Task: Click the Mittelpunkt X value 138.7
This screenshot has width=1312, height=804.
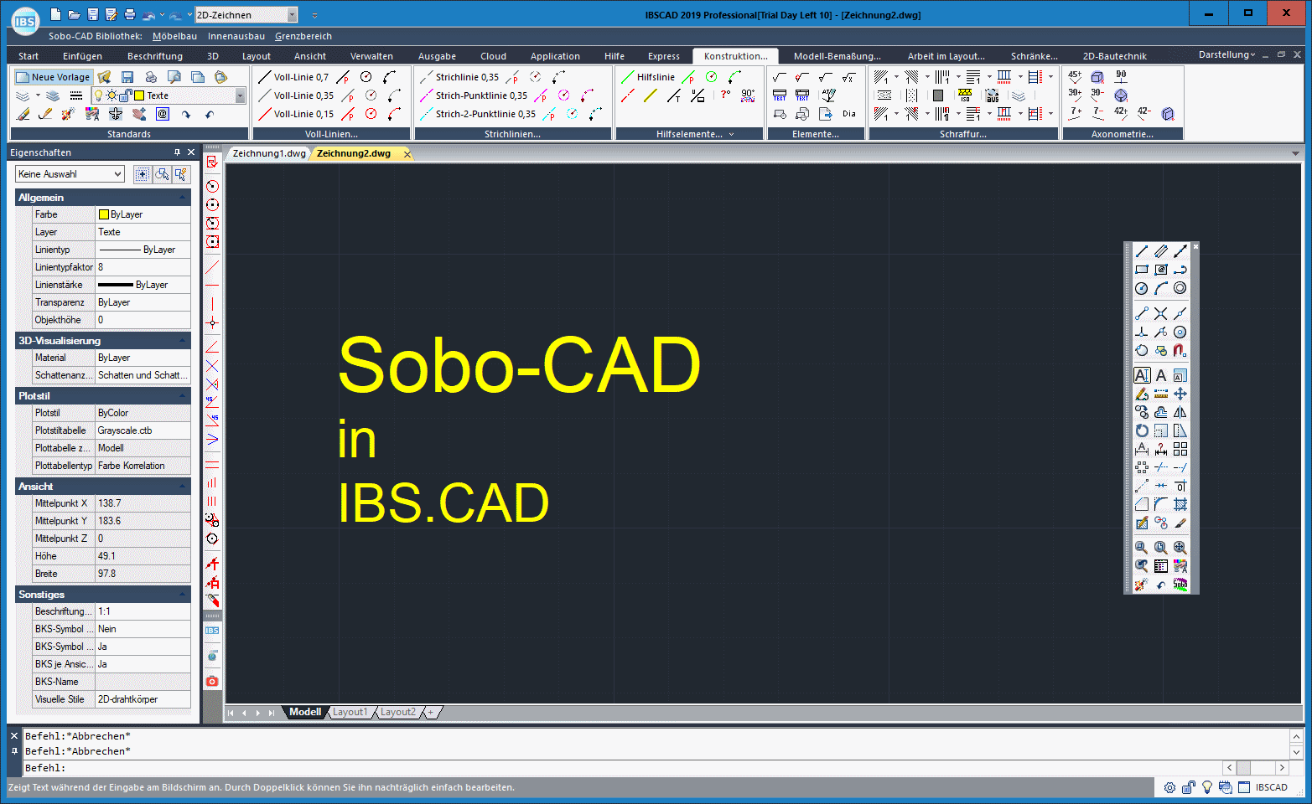Action: [x=143, y=503]
